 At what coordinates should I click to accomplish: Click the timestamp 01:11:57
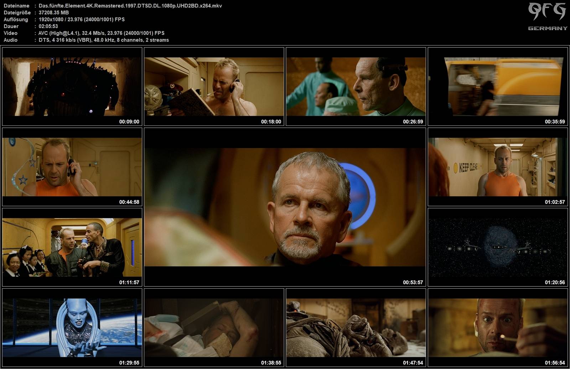click(129, 282)
